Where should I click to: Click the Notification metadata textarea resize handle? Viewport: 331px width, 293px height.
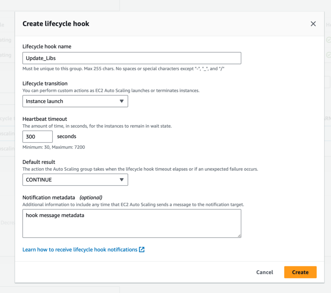[x=239, y=236]
